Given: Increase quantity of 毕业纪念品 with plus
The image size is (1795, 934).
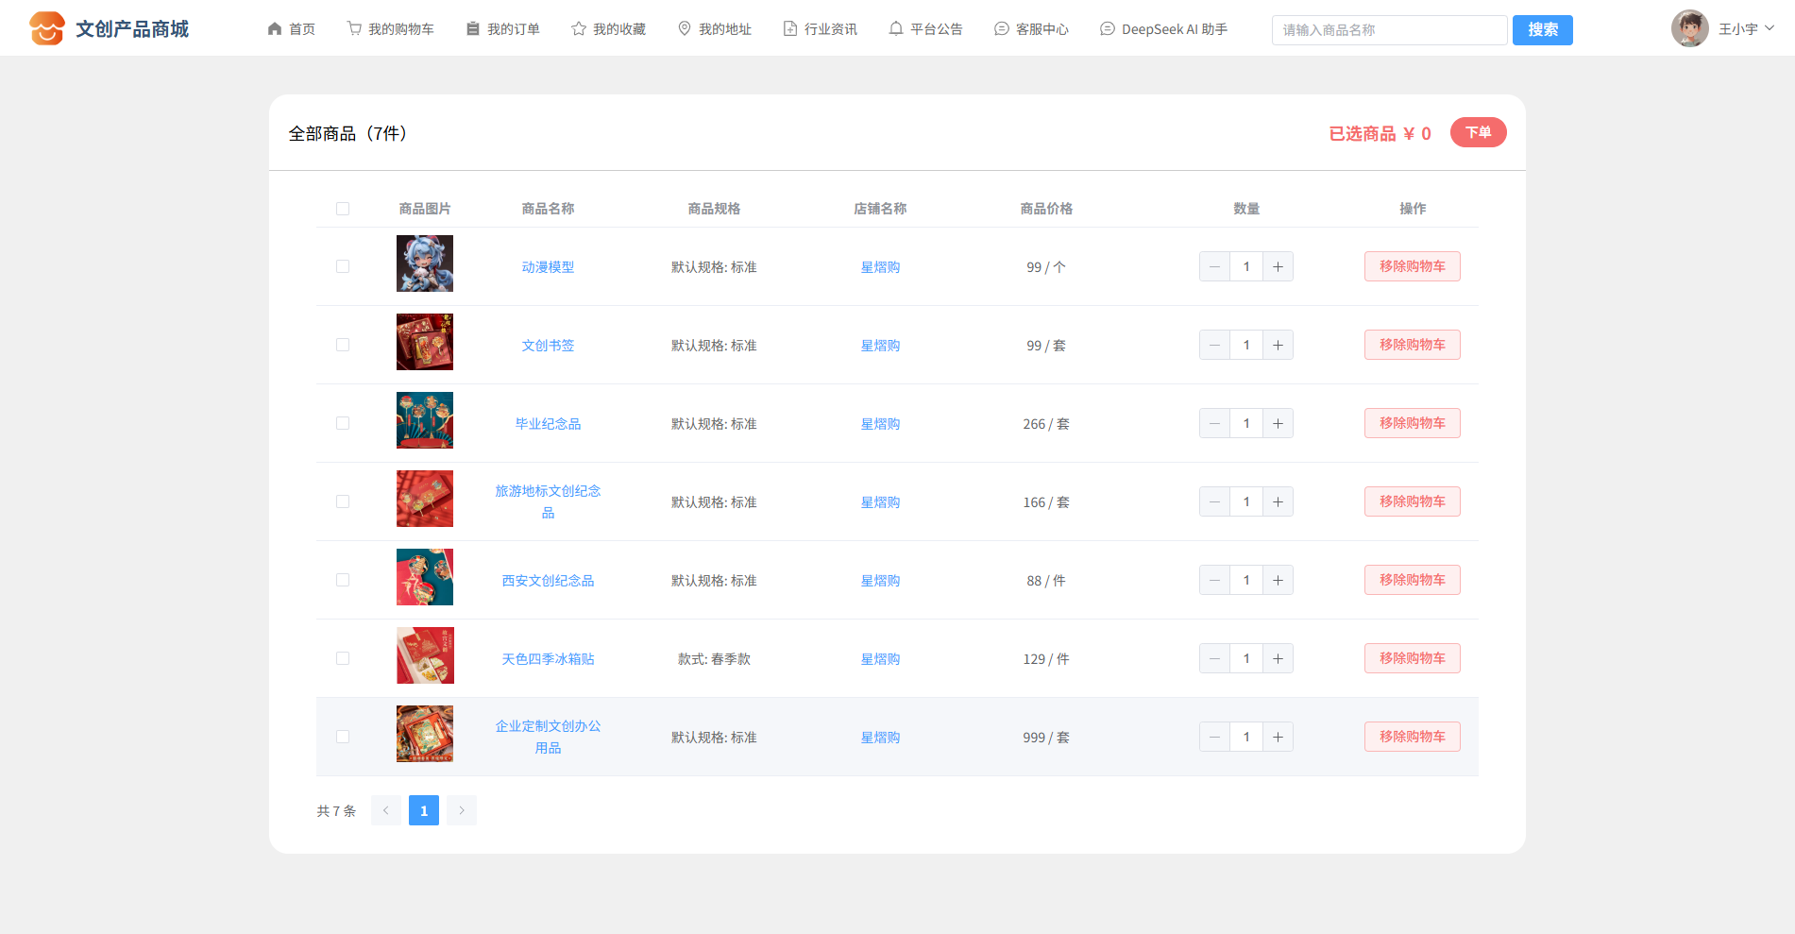Looking at the screenshot, I should tap(1278, 423).
